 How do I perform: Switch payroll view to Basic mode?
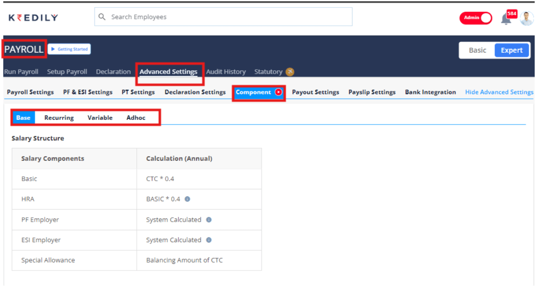477,50
